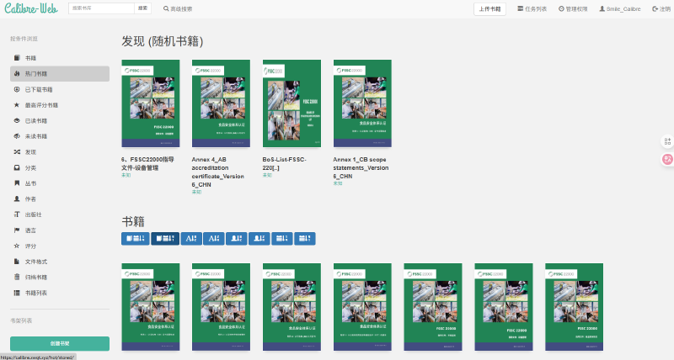Sort titles Z to A descending
Image resolution: width=674 pixels, height=360 pixels.
214,239
